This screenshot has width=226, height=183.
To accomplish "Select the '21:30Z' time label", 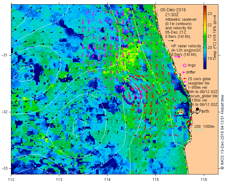I will 172,15.
